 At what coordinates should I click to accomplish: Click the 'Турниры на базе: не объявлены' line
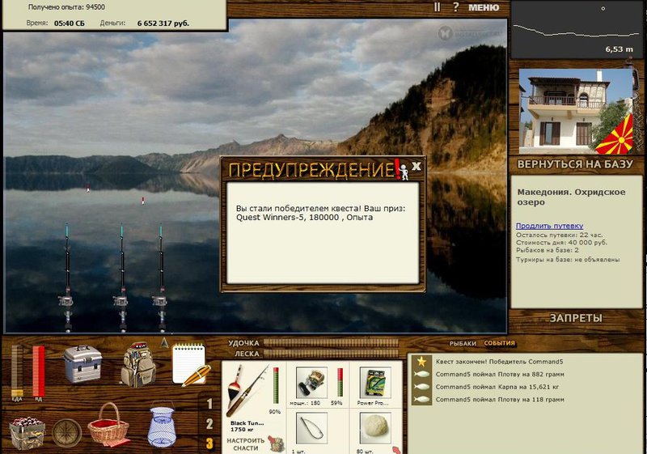568,260
